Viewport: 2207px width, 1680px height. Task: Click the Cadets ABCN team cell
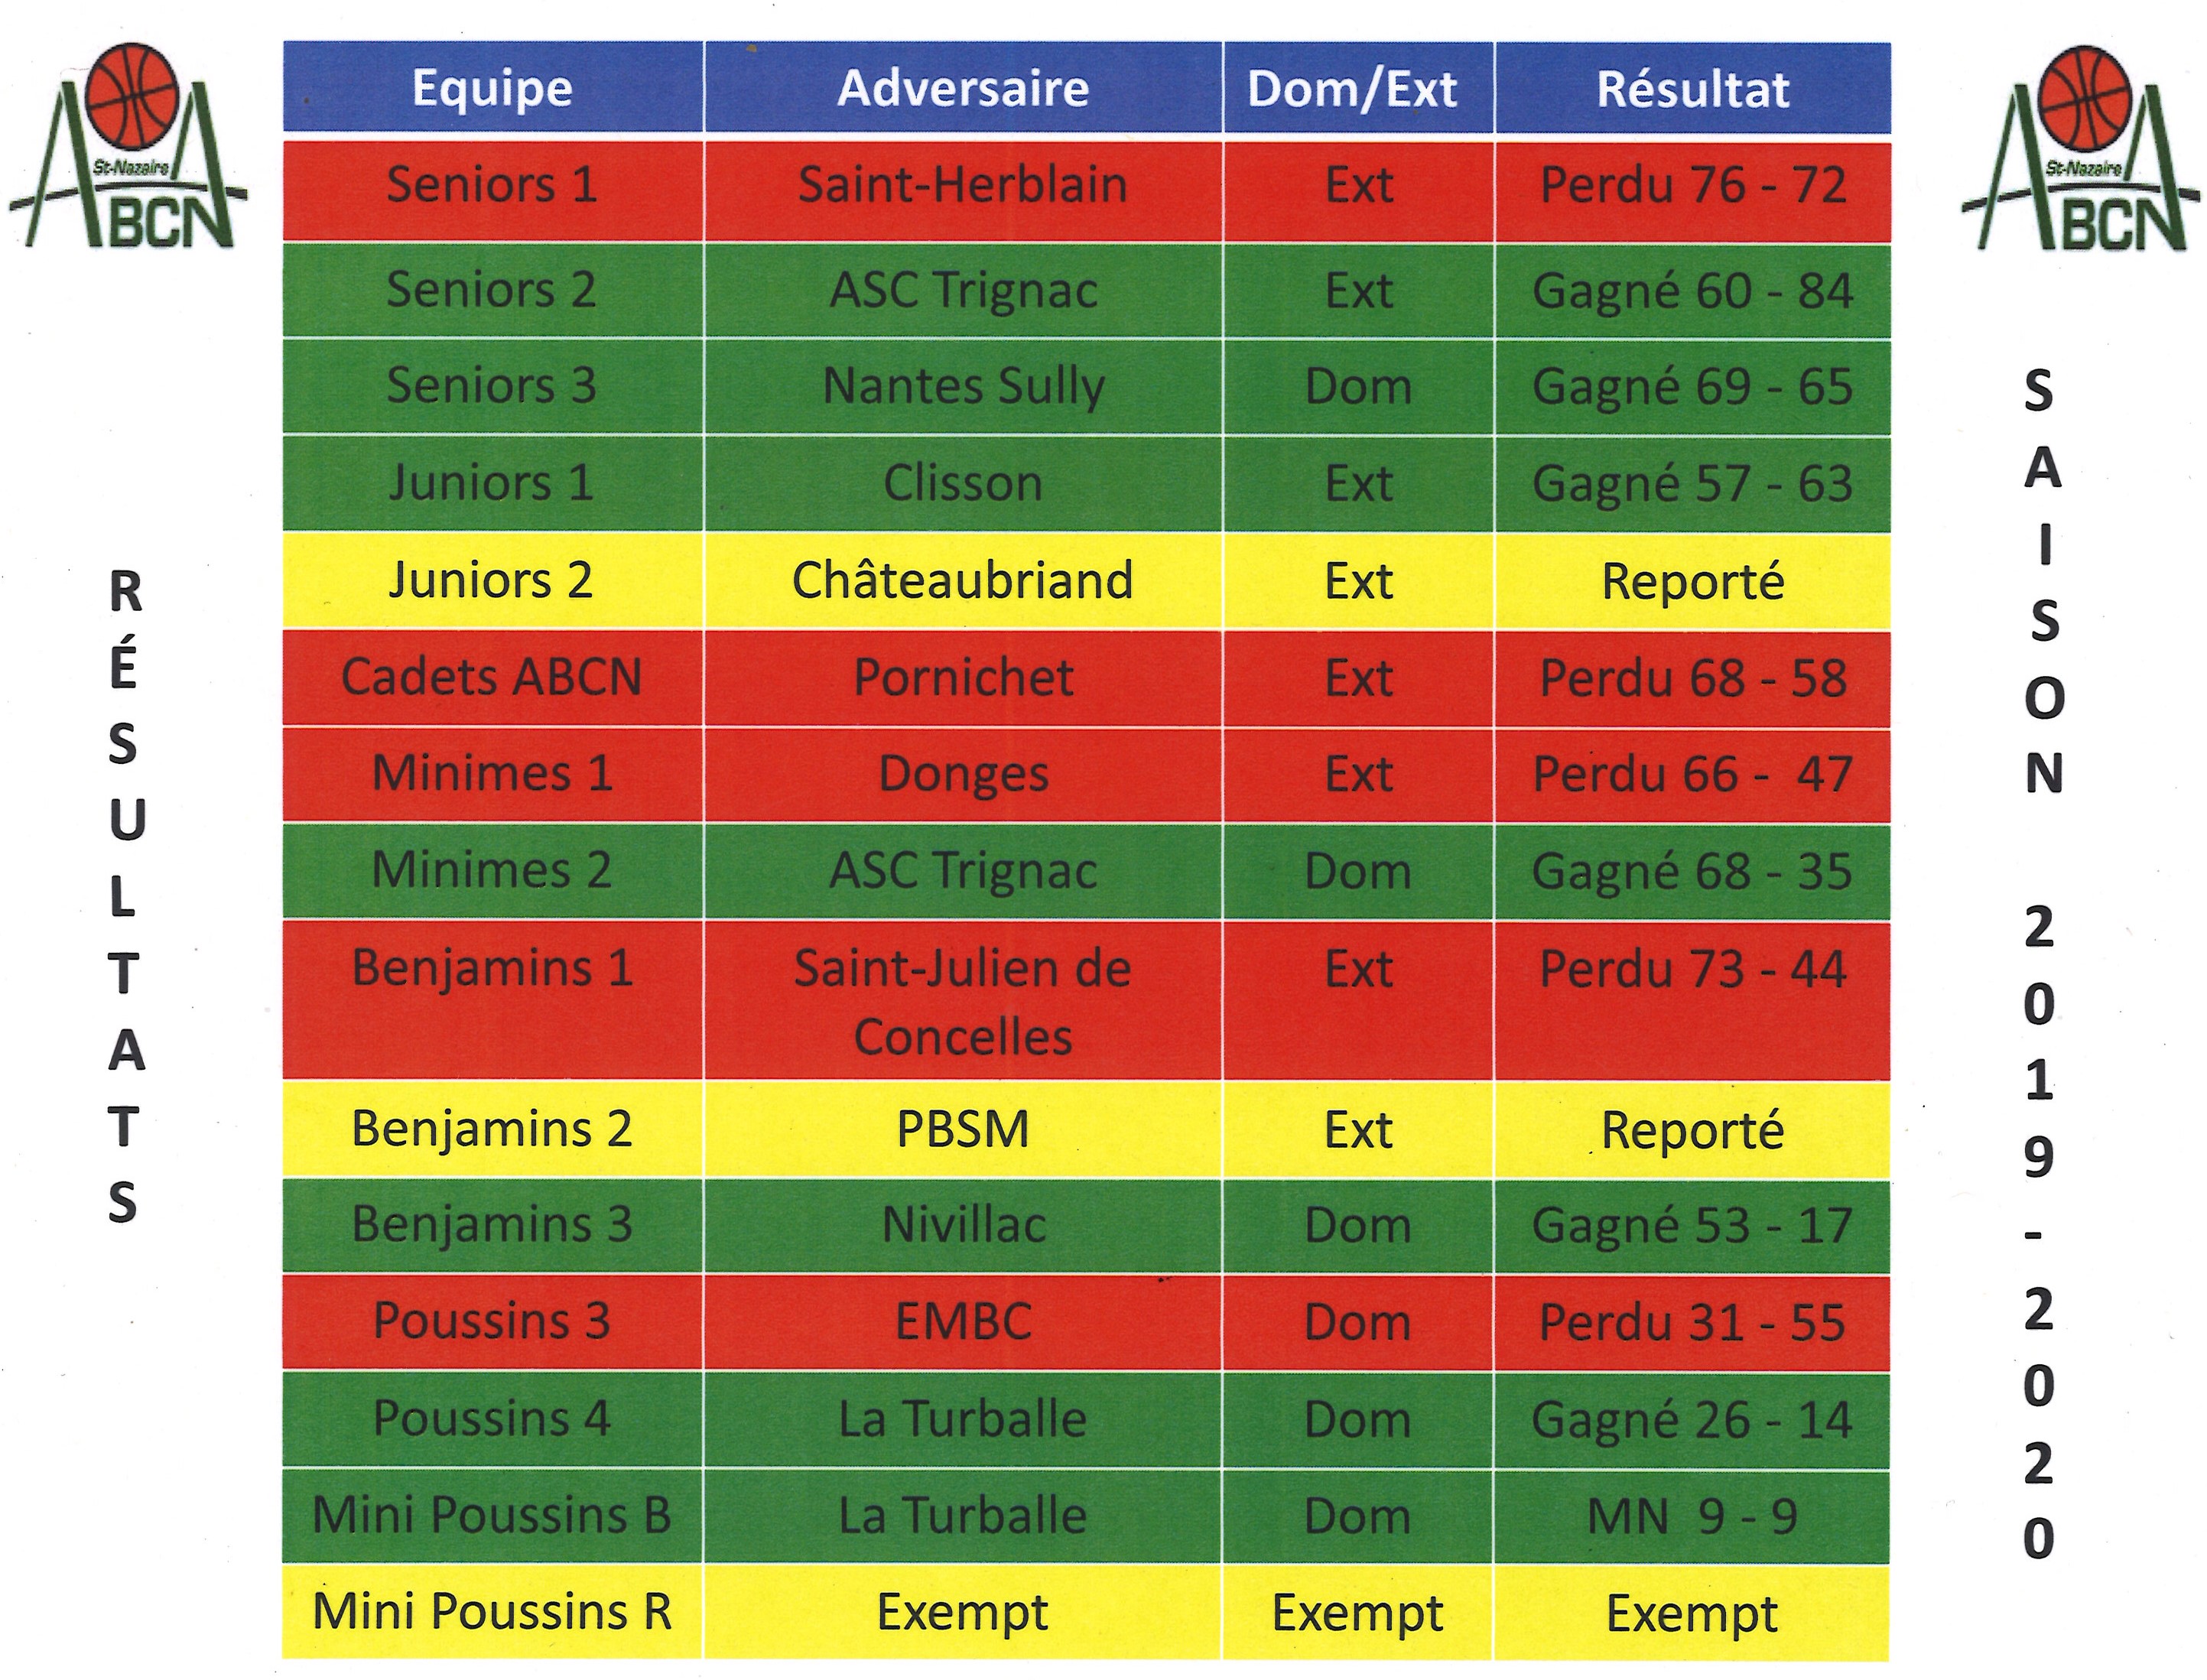[492, 677]
